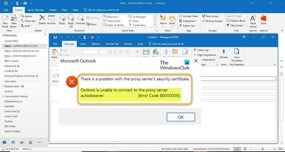Click the zoom in plus button

[274, 149]
